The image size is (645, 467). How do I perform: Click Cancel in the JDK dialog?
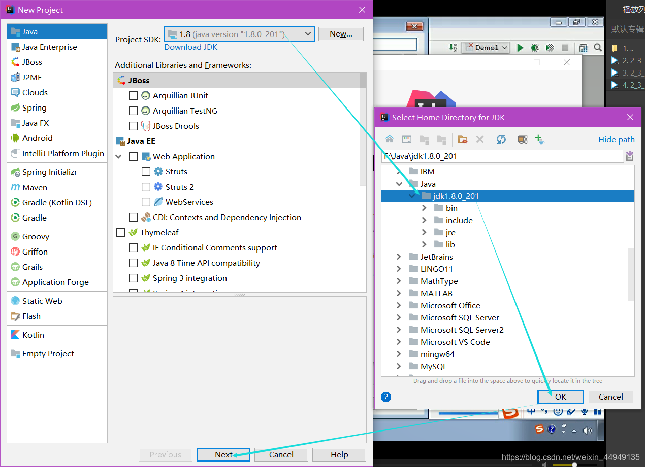[611, 397]
